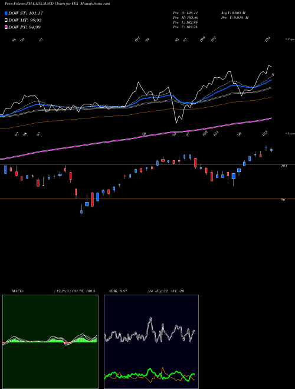Open the dark blue ADX indicator chart panel

tap(151, 342)
